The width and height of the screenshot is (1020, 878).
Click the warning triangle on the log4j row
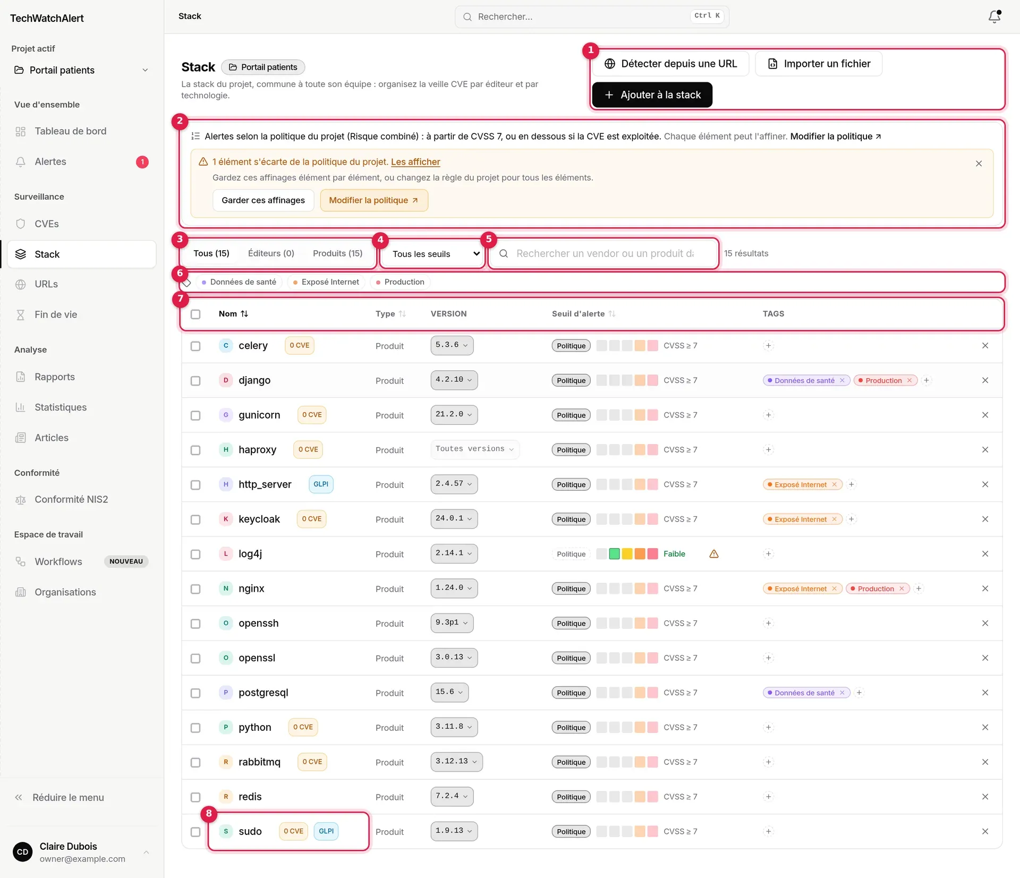(714, 554)
